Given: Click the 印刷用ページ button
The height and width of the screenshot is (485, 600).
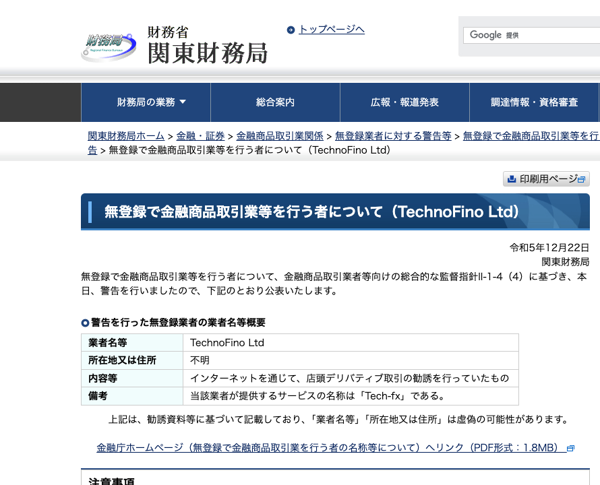Looking at the screenshot, I should (x=546, y=179).
